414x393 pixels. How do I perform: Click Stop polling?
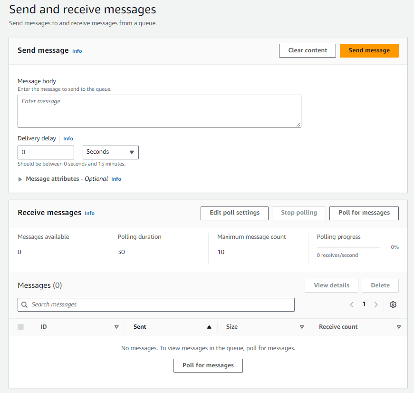298,213
